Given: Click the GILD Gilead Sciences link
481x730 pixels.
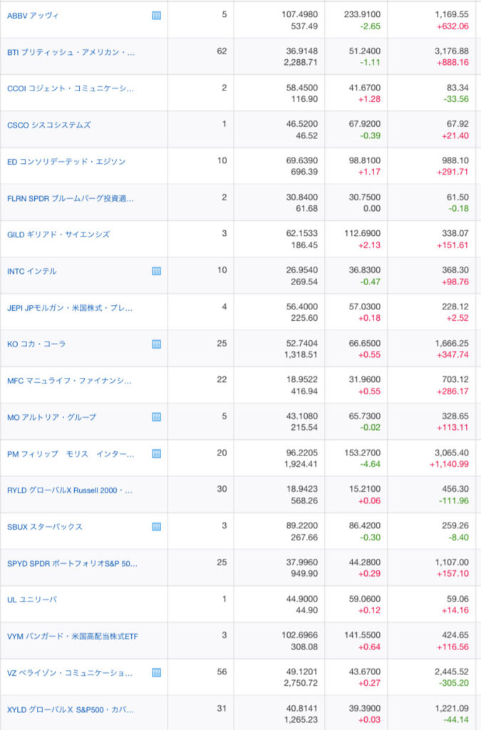Looking at the screenshot, I should tap(58, 235).
